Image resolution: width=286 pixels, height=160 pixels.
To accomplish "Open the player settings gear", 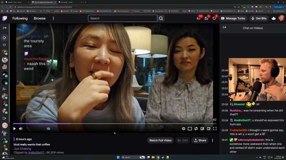I will coord(184,128).
